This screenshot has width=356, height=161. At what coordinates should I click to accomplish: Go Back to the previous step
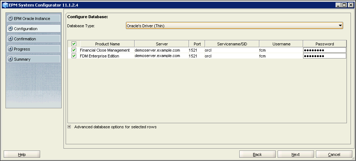pos(257,154)
